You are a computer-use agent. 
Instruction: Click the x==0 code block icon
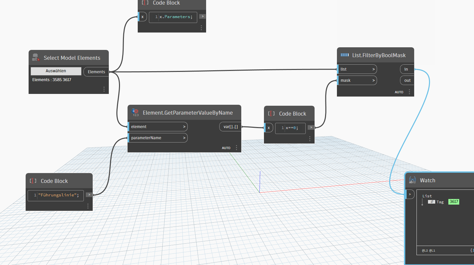click(271, 114)
